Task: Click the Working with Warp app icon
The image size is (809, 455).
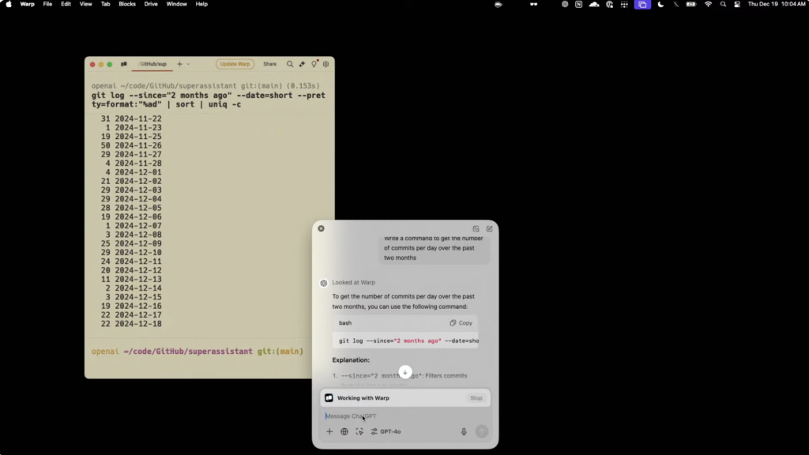Action: 329,398
